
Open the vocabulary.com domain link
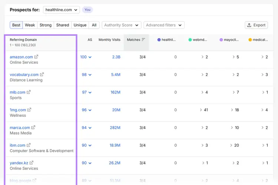pyautogui.click(x=24, y=75)
